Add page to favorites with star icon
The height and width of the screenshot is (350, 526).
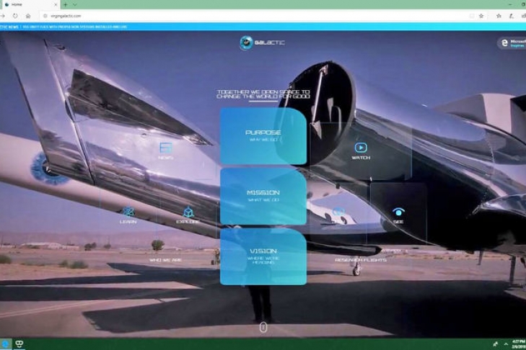point(481,15)
